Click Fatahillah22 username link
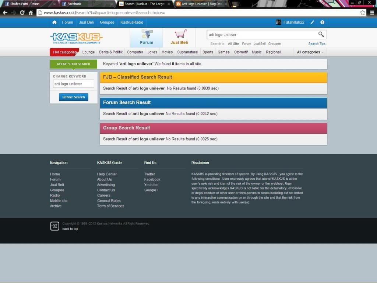Viewport: 377px width, 283px height. pos(294,22)
